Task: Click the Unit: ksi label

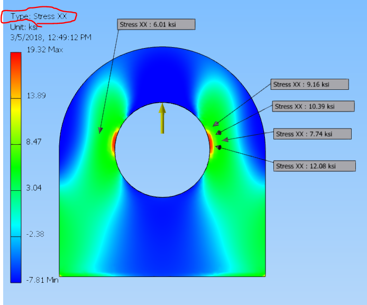Action: coord(24,27)
